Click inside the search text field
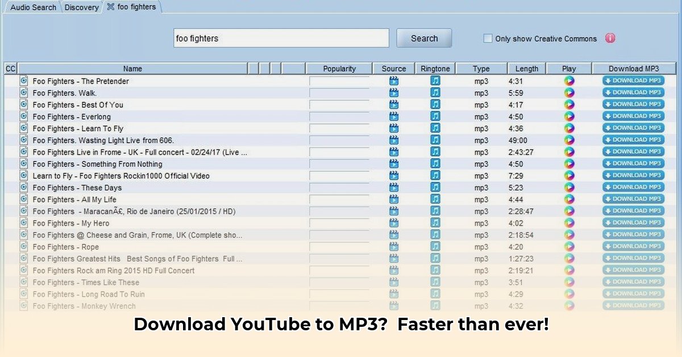Screen dimensions: 682x357 click(281, 38)
